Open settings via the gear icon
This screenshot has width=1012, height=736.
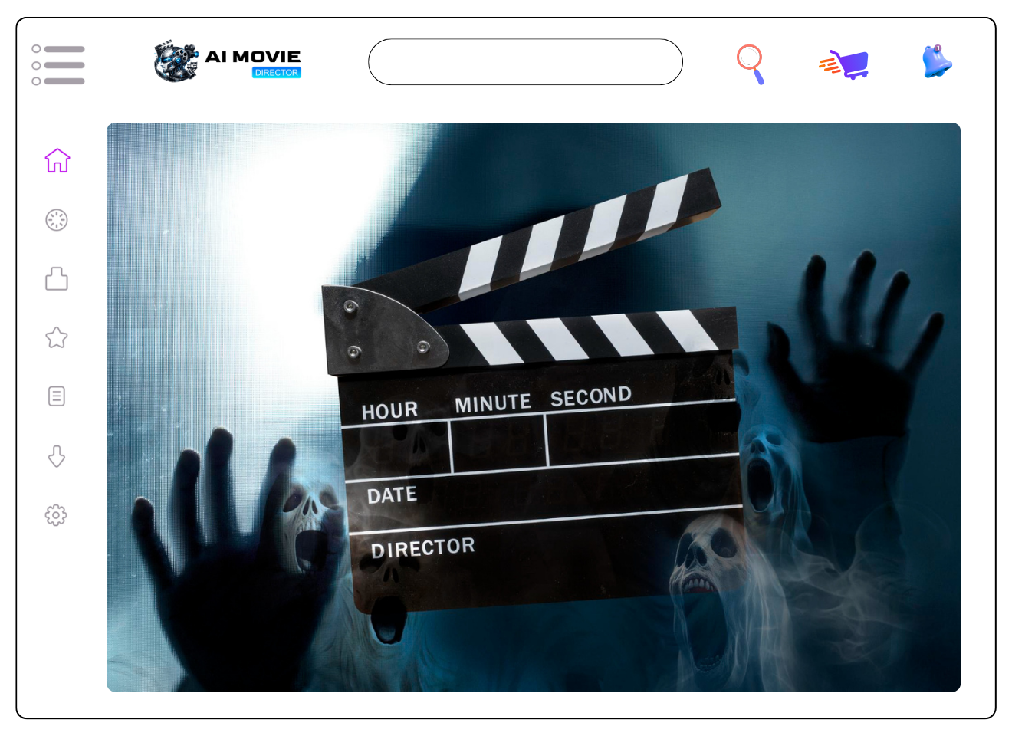click(56, 515)
